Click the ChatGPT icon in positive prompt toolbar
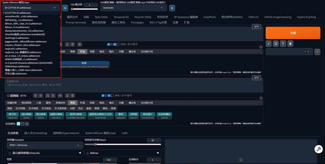 coord(79,44)
